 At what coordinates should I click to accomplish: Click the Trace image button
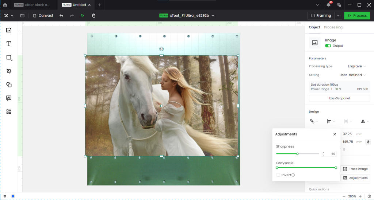[x=355, y=169]
